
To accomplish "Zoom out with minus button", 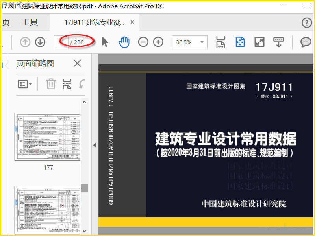I will tap(143, 42).
